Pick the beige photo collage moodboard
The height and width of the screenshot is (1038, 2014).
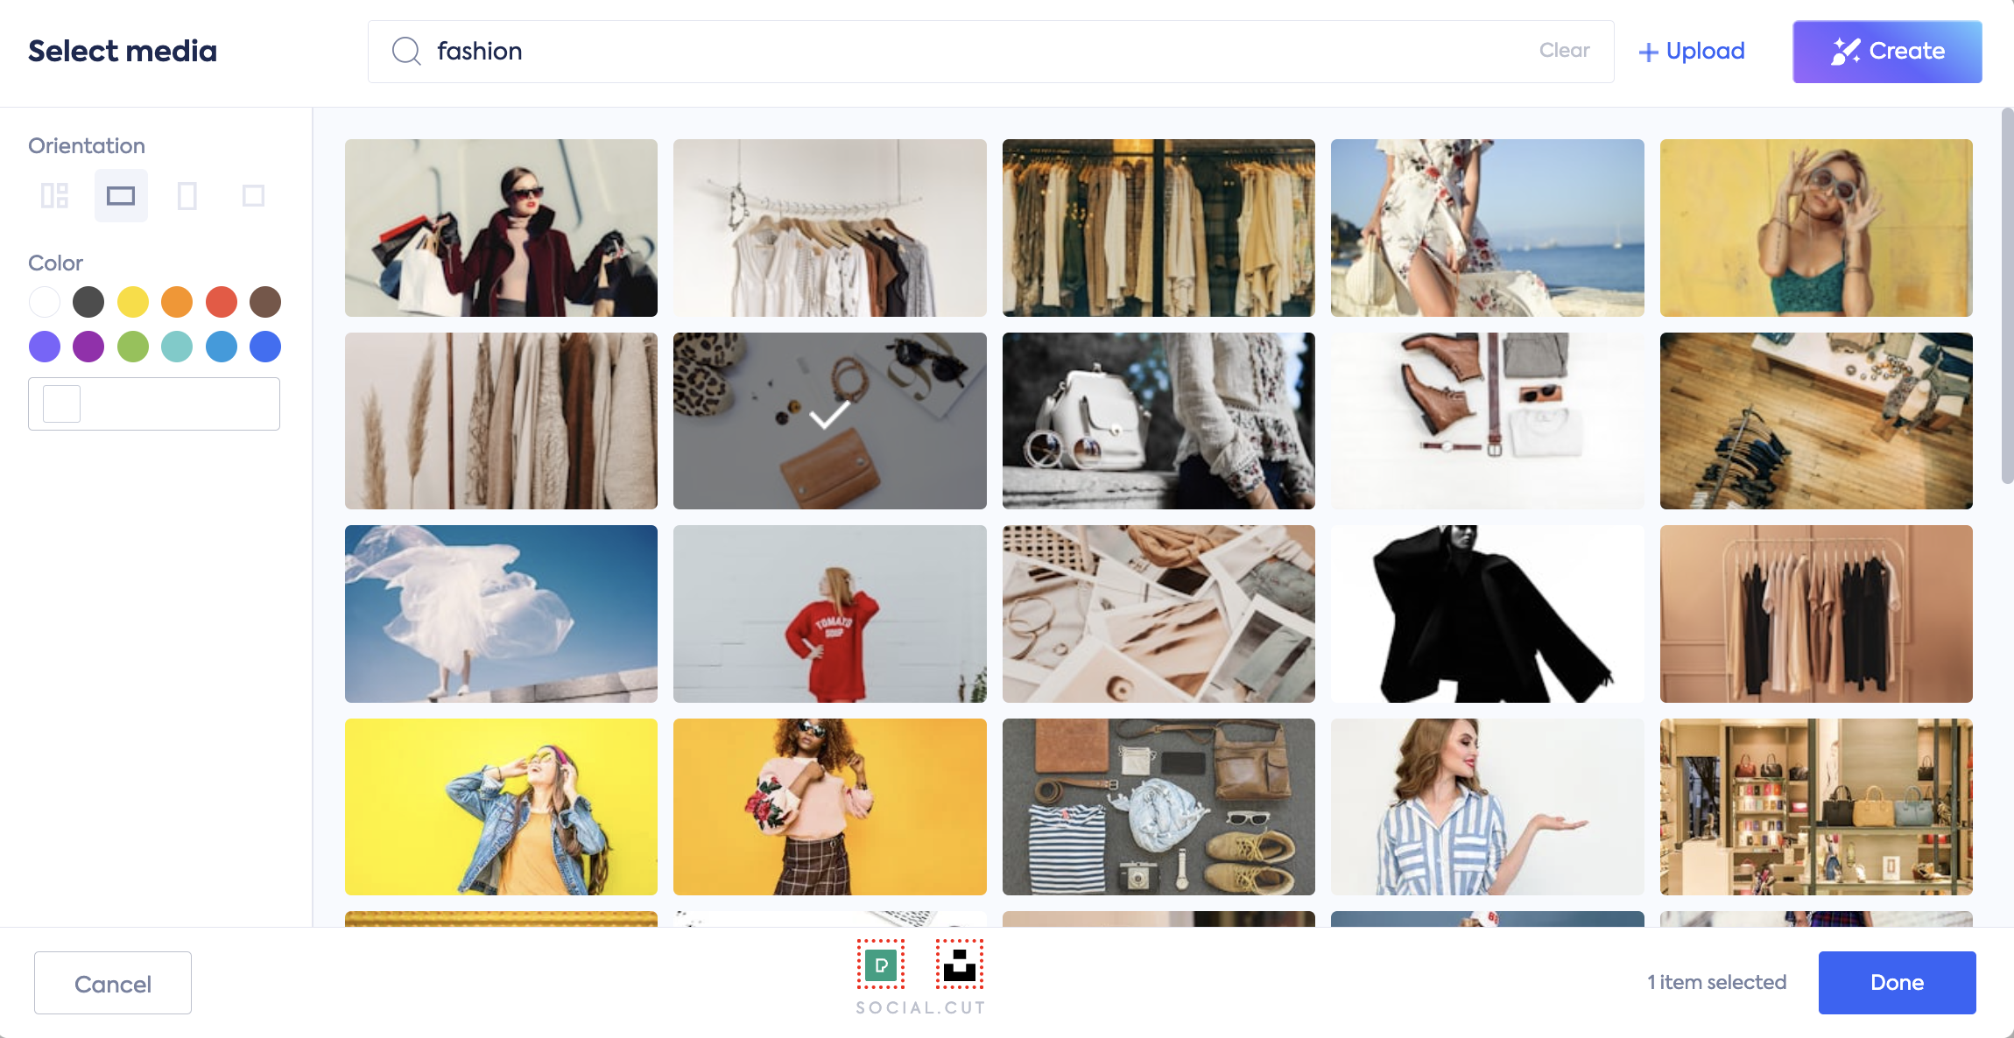pos(1158,614)
